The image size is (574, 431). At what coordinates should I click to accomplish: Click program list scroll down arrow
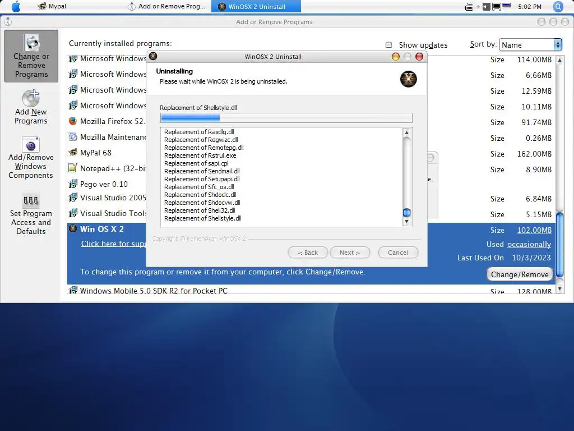[x=559, y=289]
